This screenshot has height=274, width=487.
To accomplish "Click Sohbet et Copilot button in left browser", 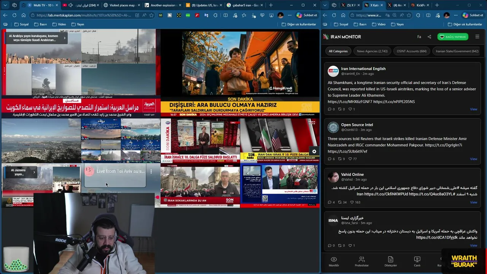I will click(307, 15).
